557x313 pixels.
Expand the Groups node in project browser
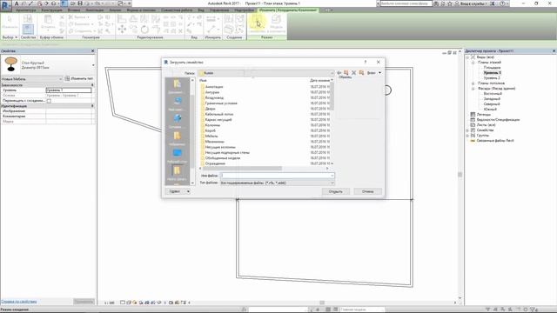tap(468, 136)
